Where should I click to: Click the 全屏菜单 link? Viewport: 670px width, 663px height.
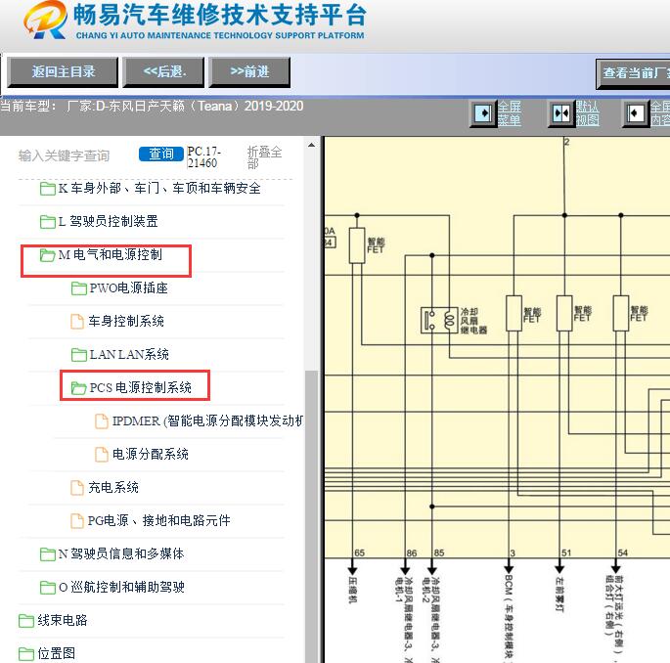click(509, 113)
